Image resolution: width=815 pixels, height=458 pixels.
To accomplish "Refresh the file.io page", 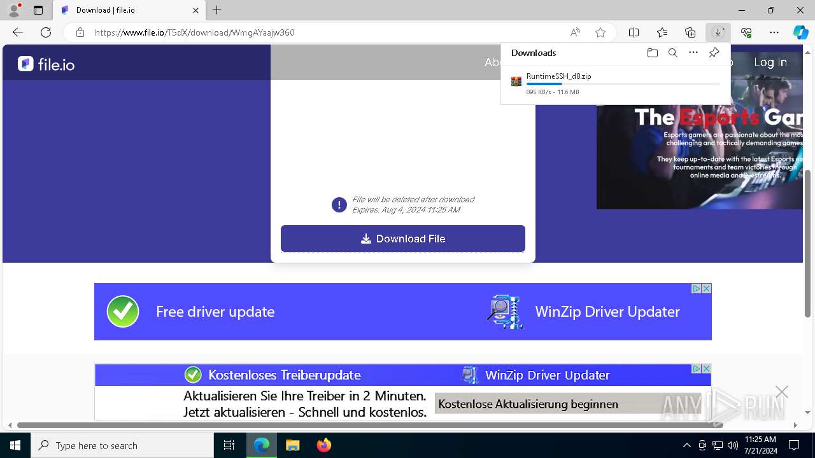I will (46, 32).
